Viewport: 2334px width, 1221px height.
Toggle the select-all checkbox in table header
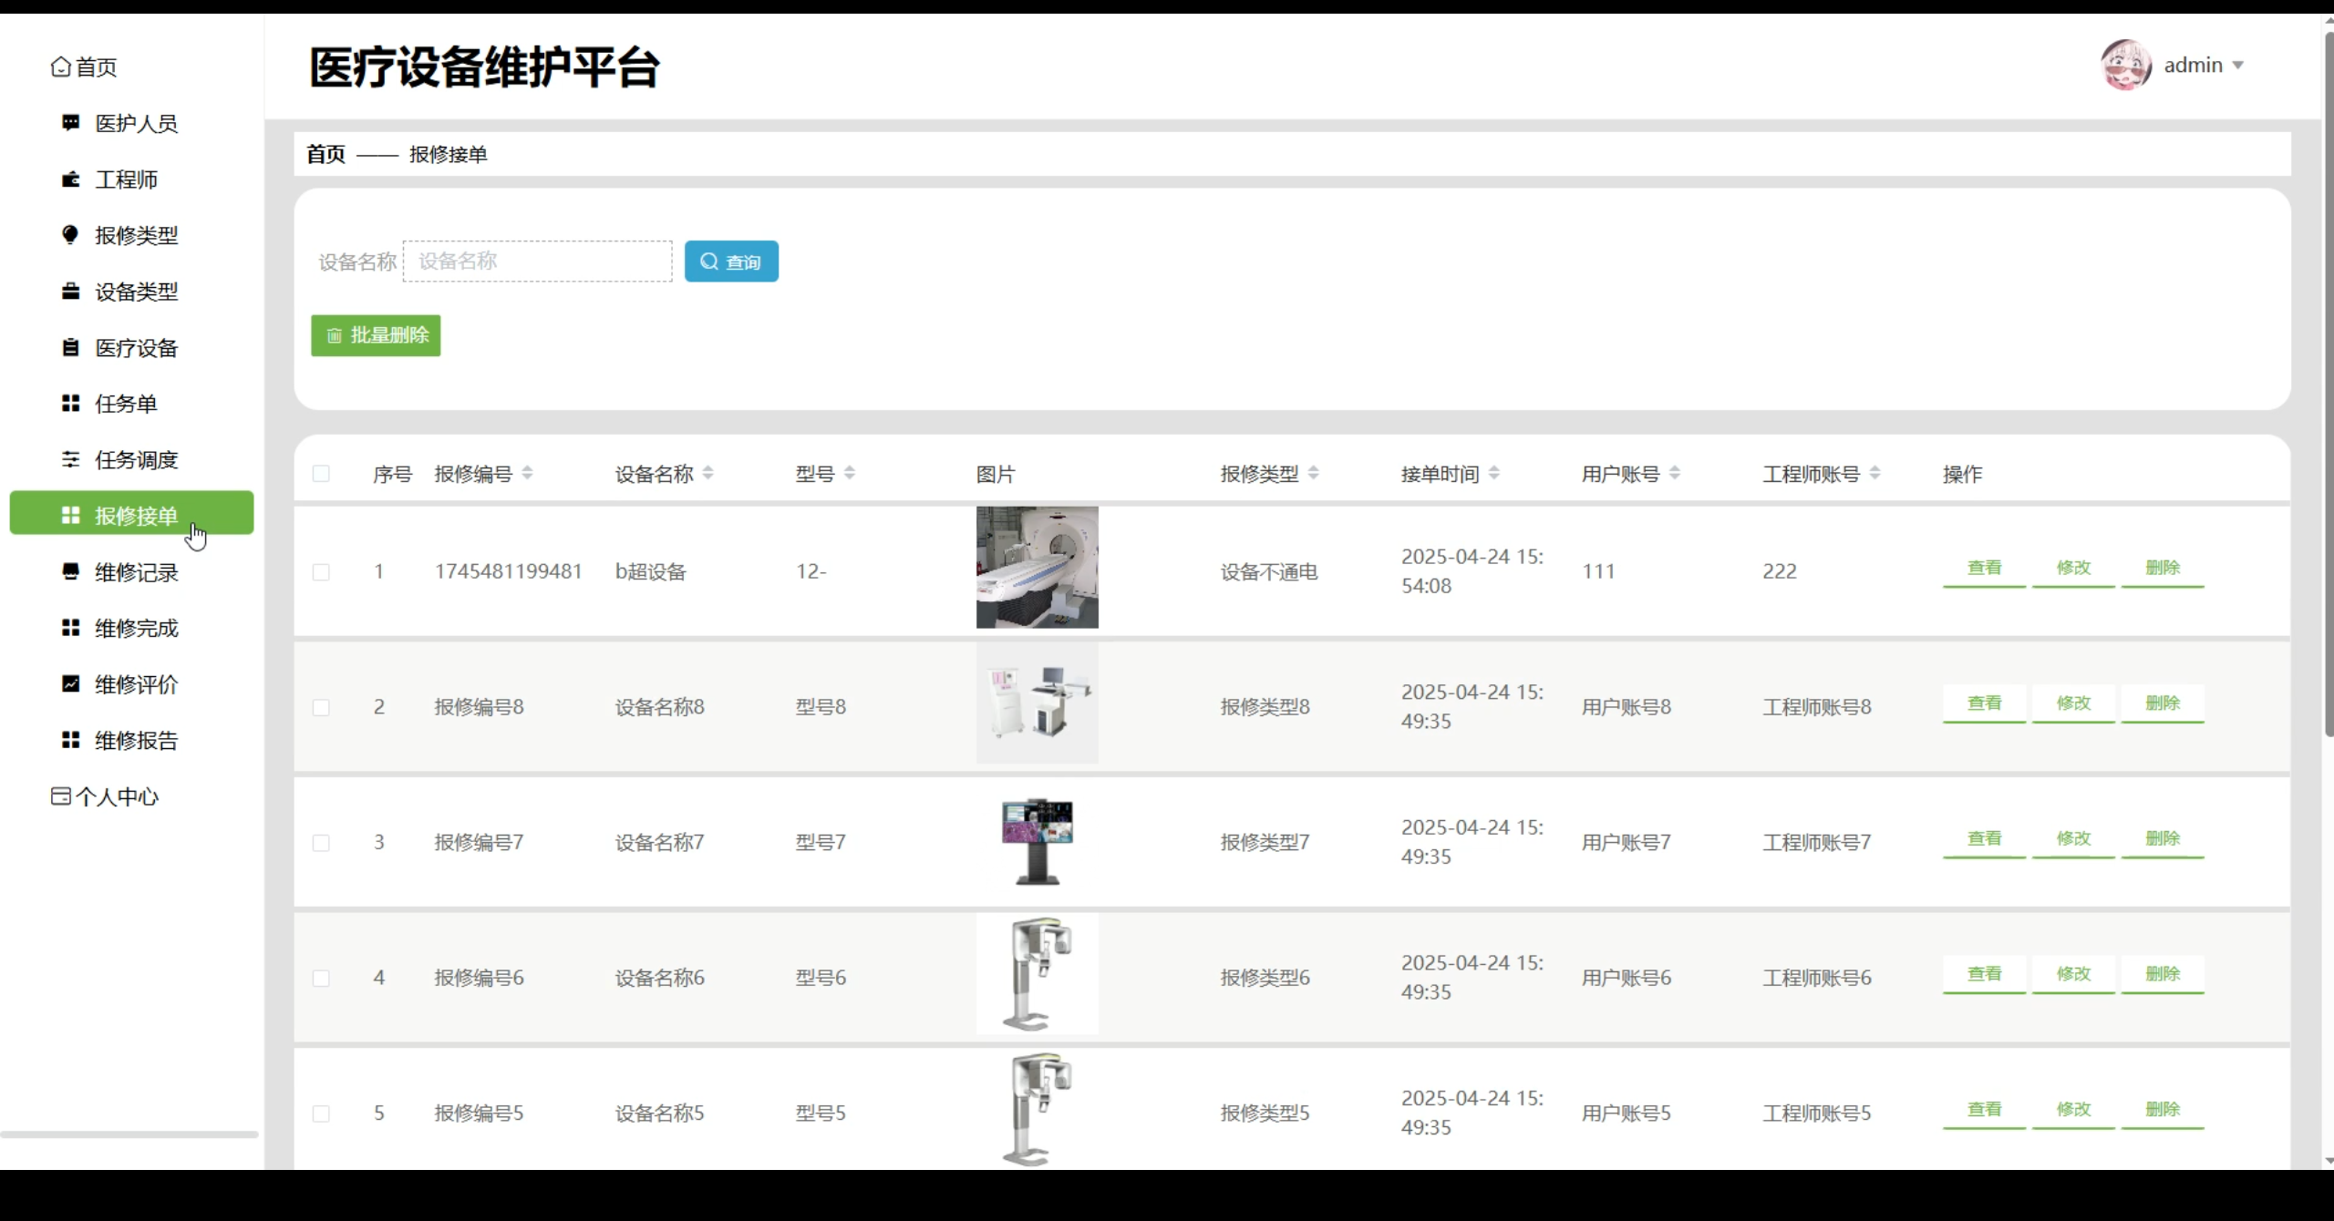pos(321,473)
